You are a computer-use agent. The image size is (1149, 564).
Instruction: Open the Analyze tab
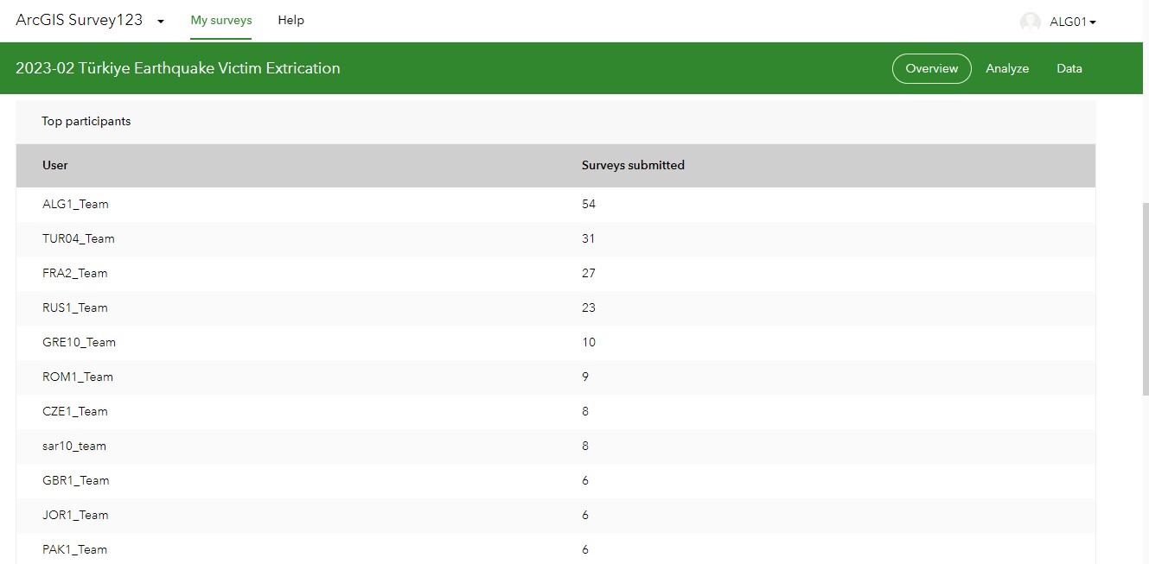(x=1007, y=69)
